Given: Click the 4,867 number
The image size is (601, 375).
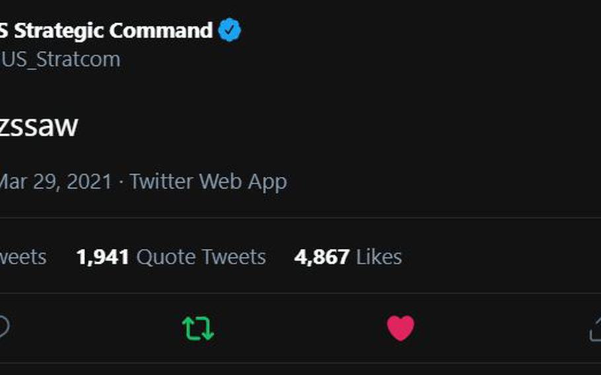Looking at the screenshot, I should point(322,257).
